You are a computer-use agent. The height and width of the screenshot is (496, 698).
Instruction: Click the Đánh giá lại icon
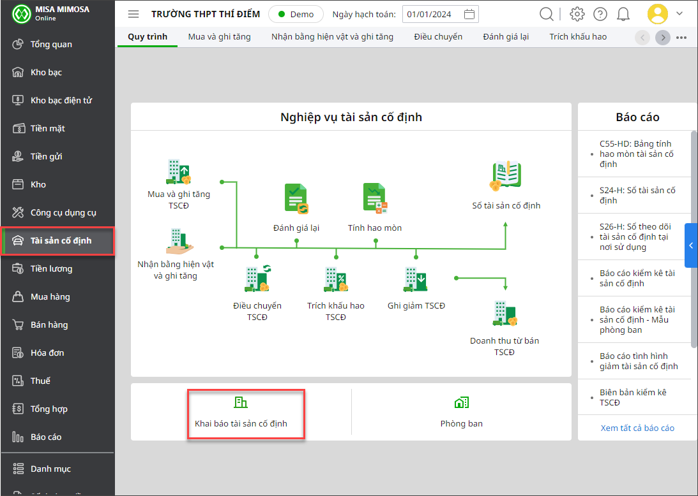pos(296,199)
